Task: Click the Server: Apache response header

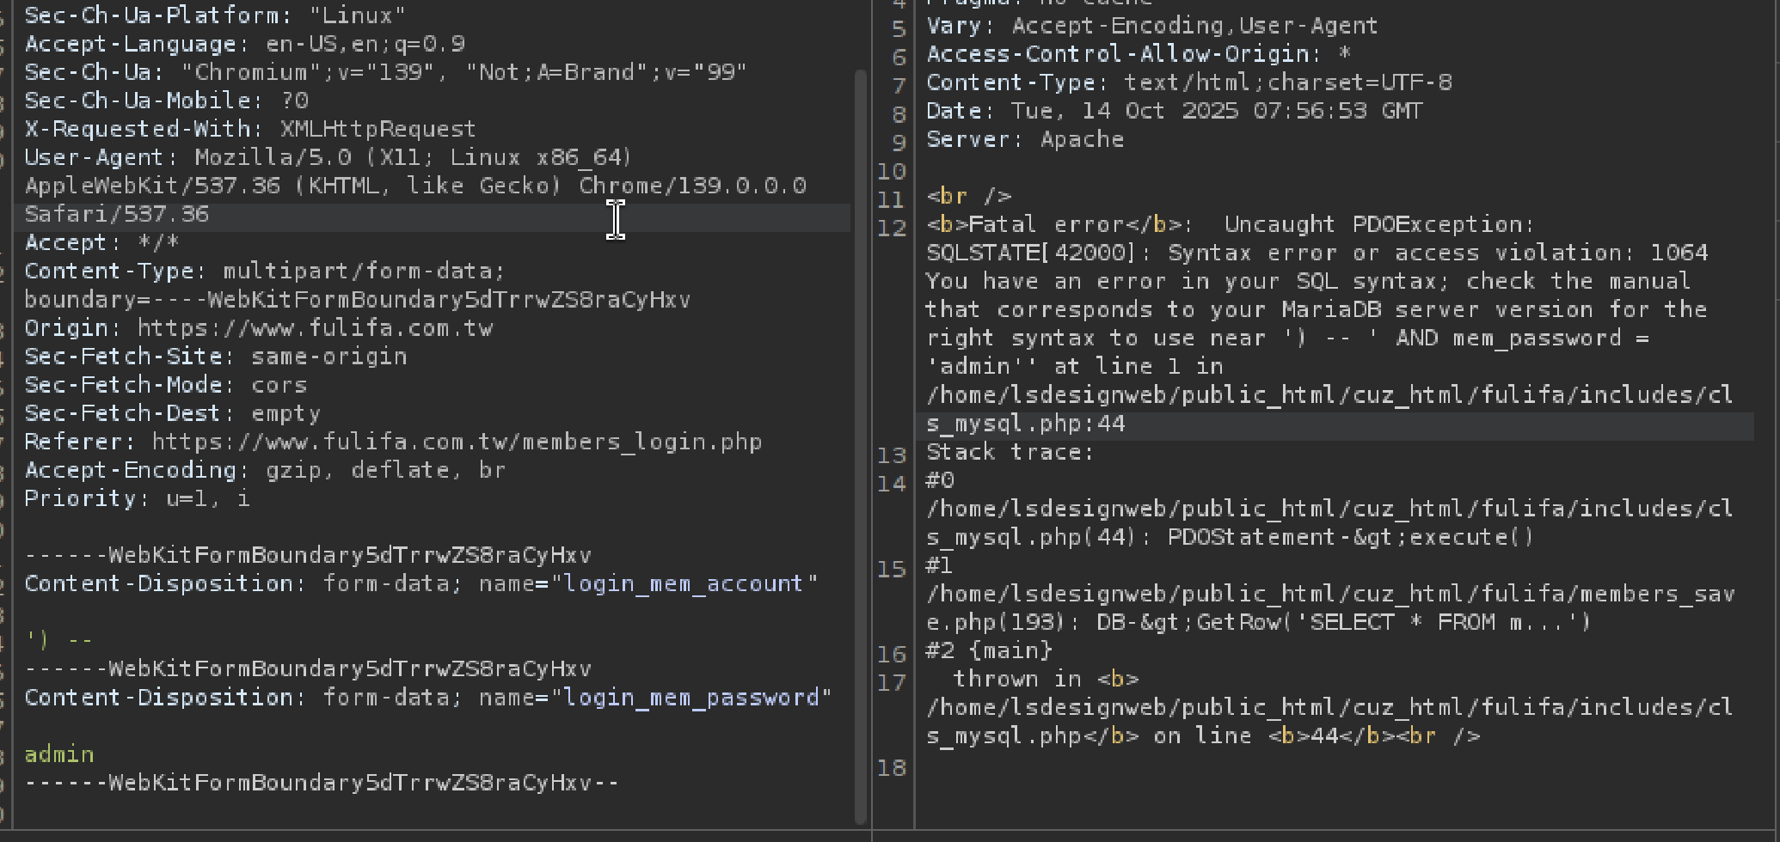Action: [x=1025, y=139]
